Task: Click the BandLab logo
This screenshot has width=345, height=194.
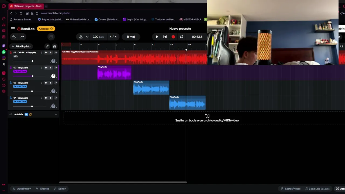Action: tap(26, 29)
